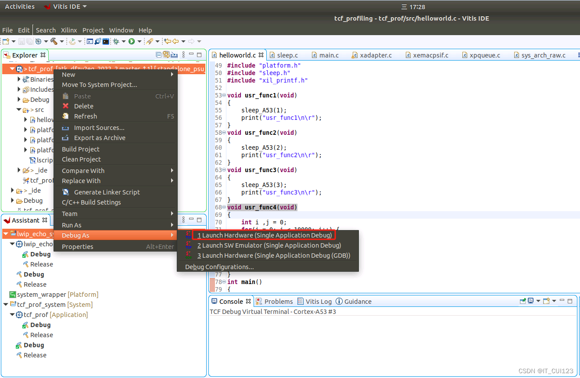Screen dimensions: 580x378
Task: Click the Last Edit Location arrow icon
Action: pyautogui.click(x=167, y=41)
